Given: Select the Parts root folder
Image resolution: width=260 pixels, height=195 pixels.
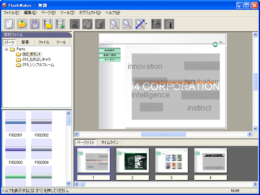Looking at the screenshot, I should coord(21,49).
